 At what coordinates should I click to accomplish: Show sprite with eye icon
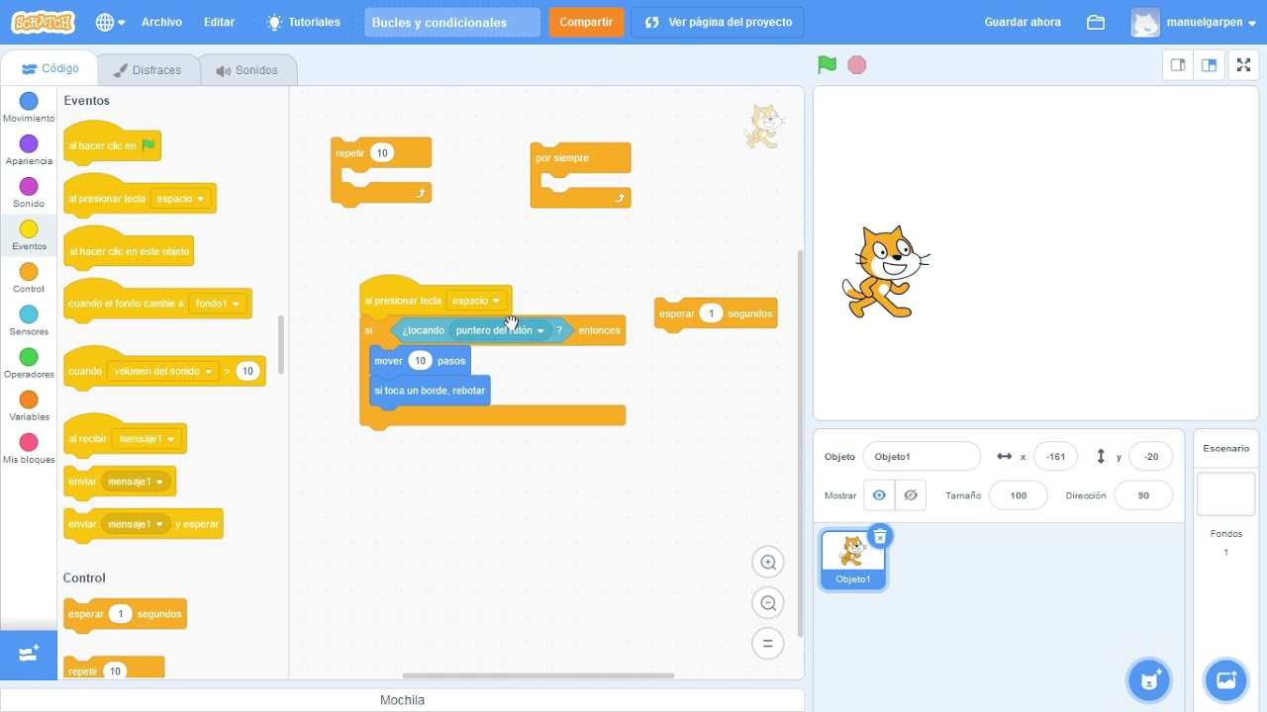coord(879,495)
